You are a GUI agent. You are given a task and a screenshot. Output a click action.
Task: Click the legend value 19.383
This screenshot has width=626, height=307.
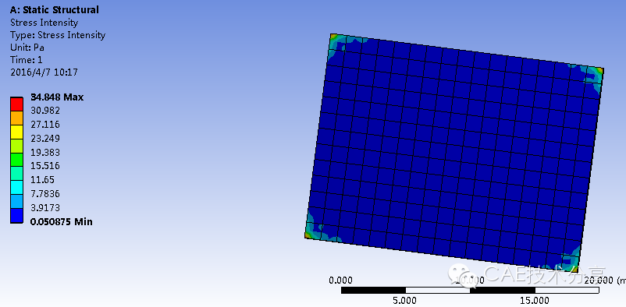point(45,152)
